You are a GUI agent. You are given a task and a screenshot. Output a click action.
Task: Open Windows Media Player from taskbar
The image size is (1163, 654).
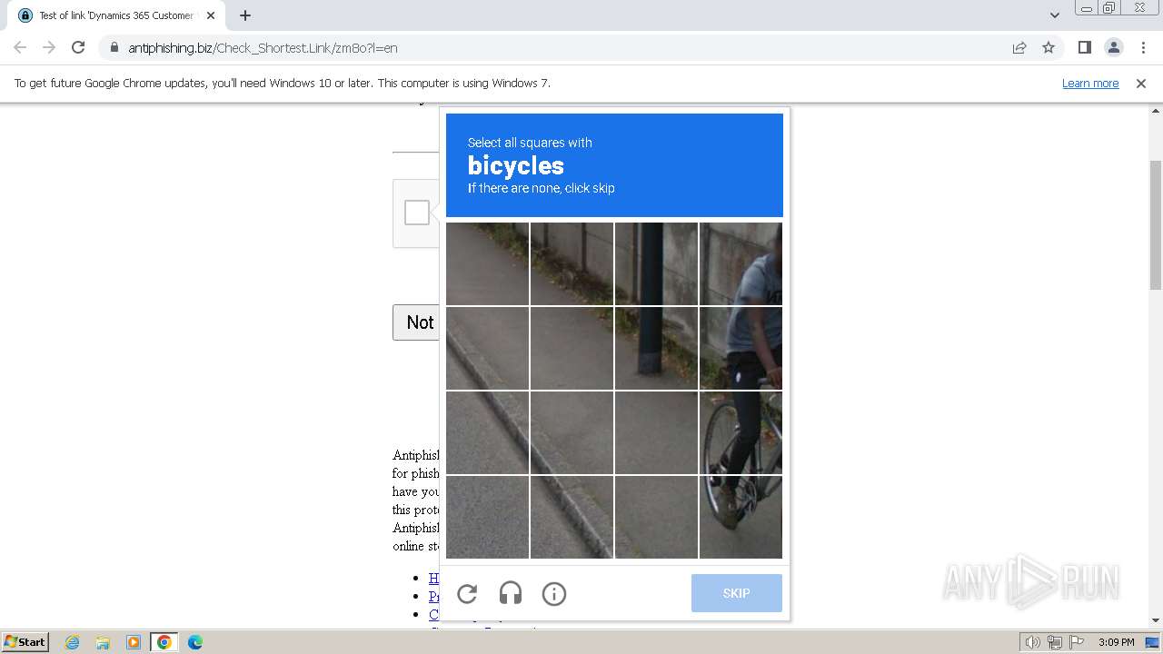pyautogui.click(x=134, y=642)
